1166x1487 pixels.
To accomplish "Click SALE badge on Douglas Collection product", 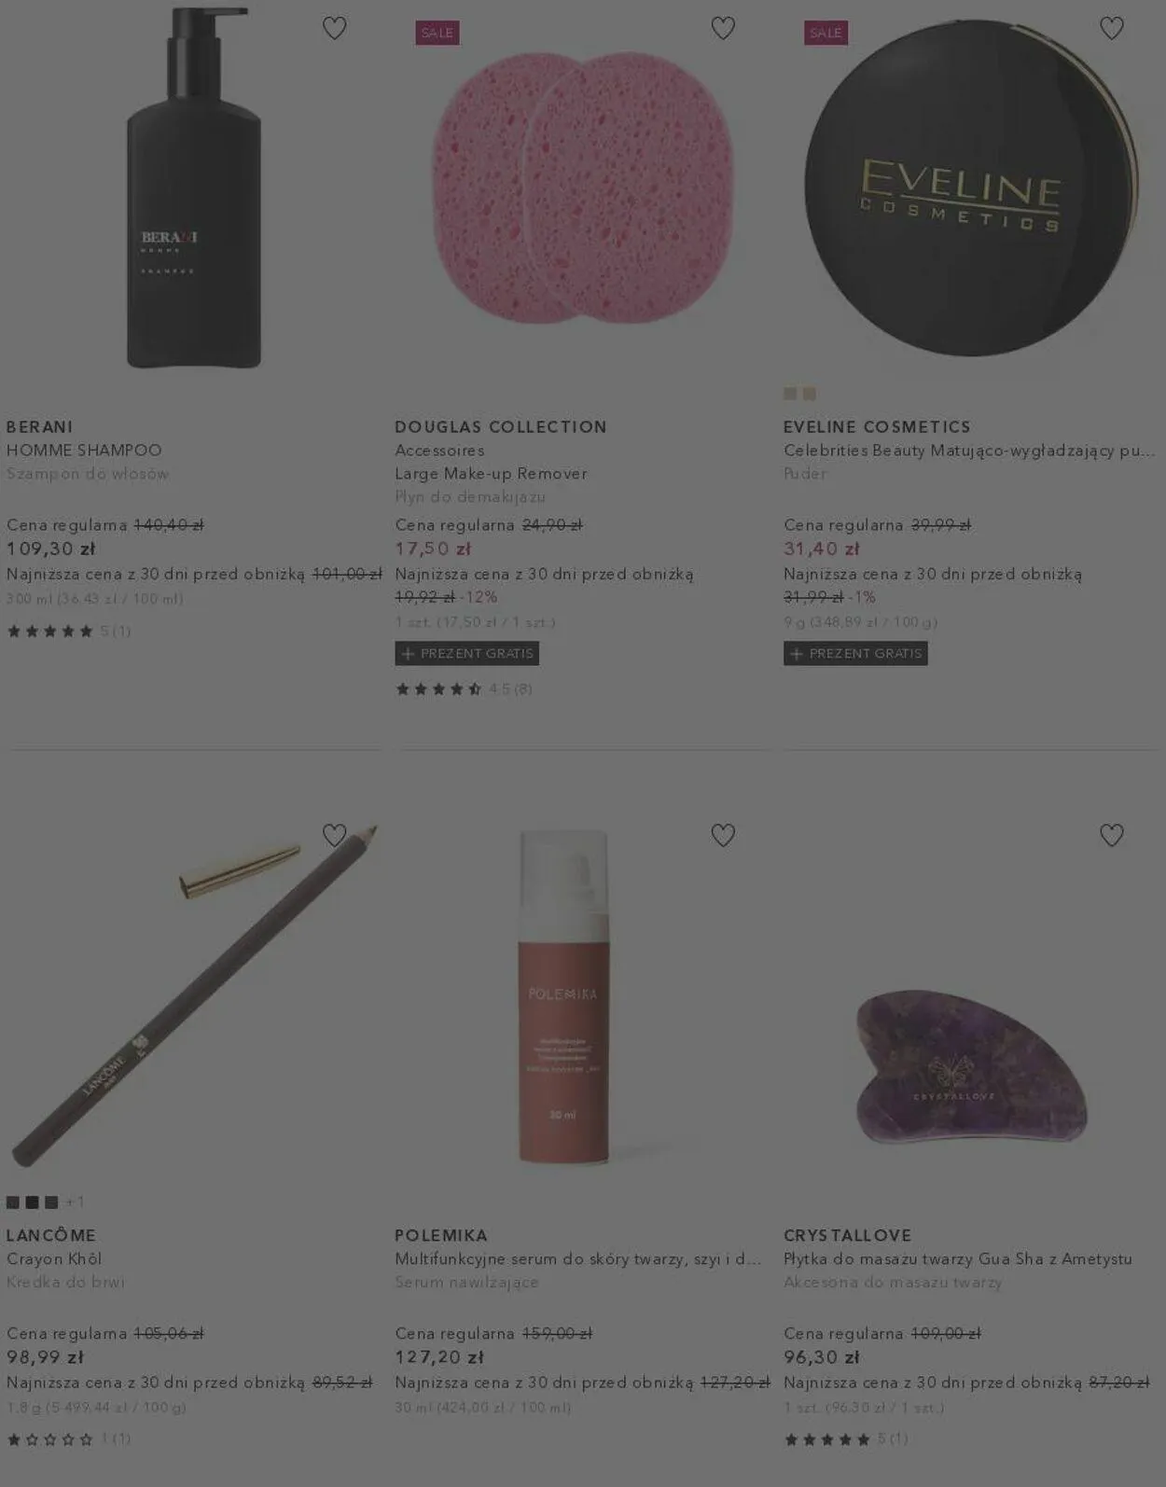I will [x=437, y=33].
